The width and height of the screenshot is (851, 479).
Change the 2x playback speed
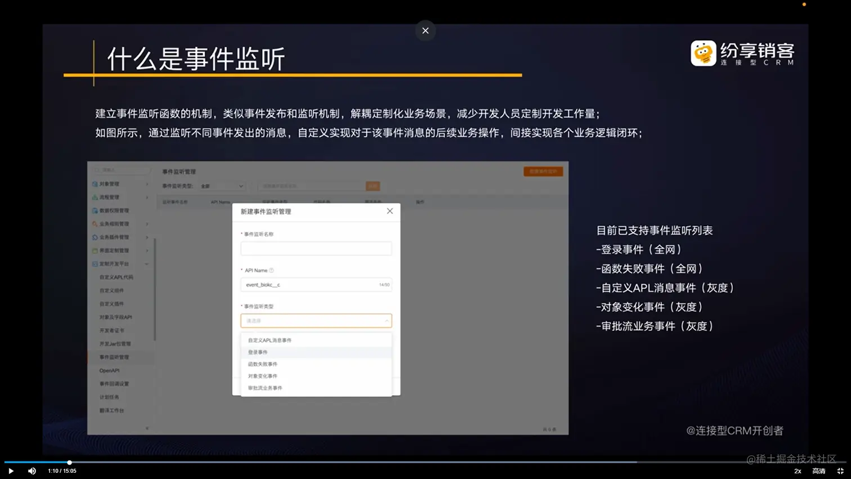pos(798,471)
